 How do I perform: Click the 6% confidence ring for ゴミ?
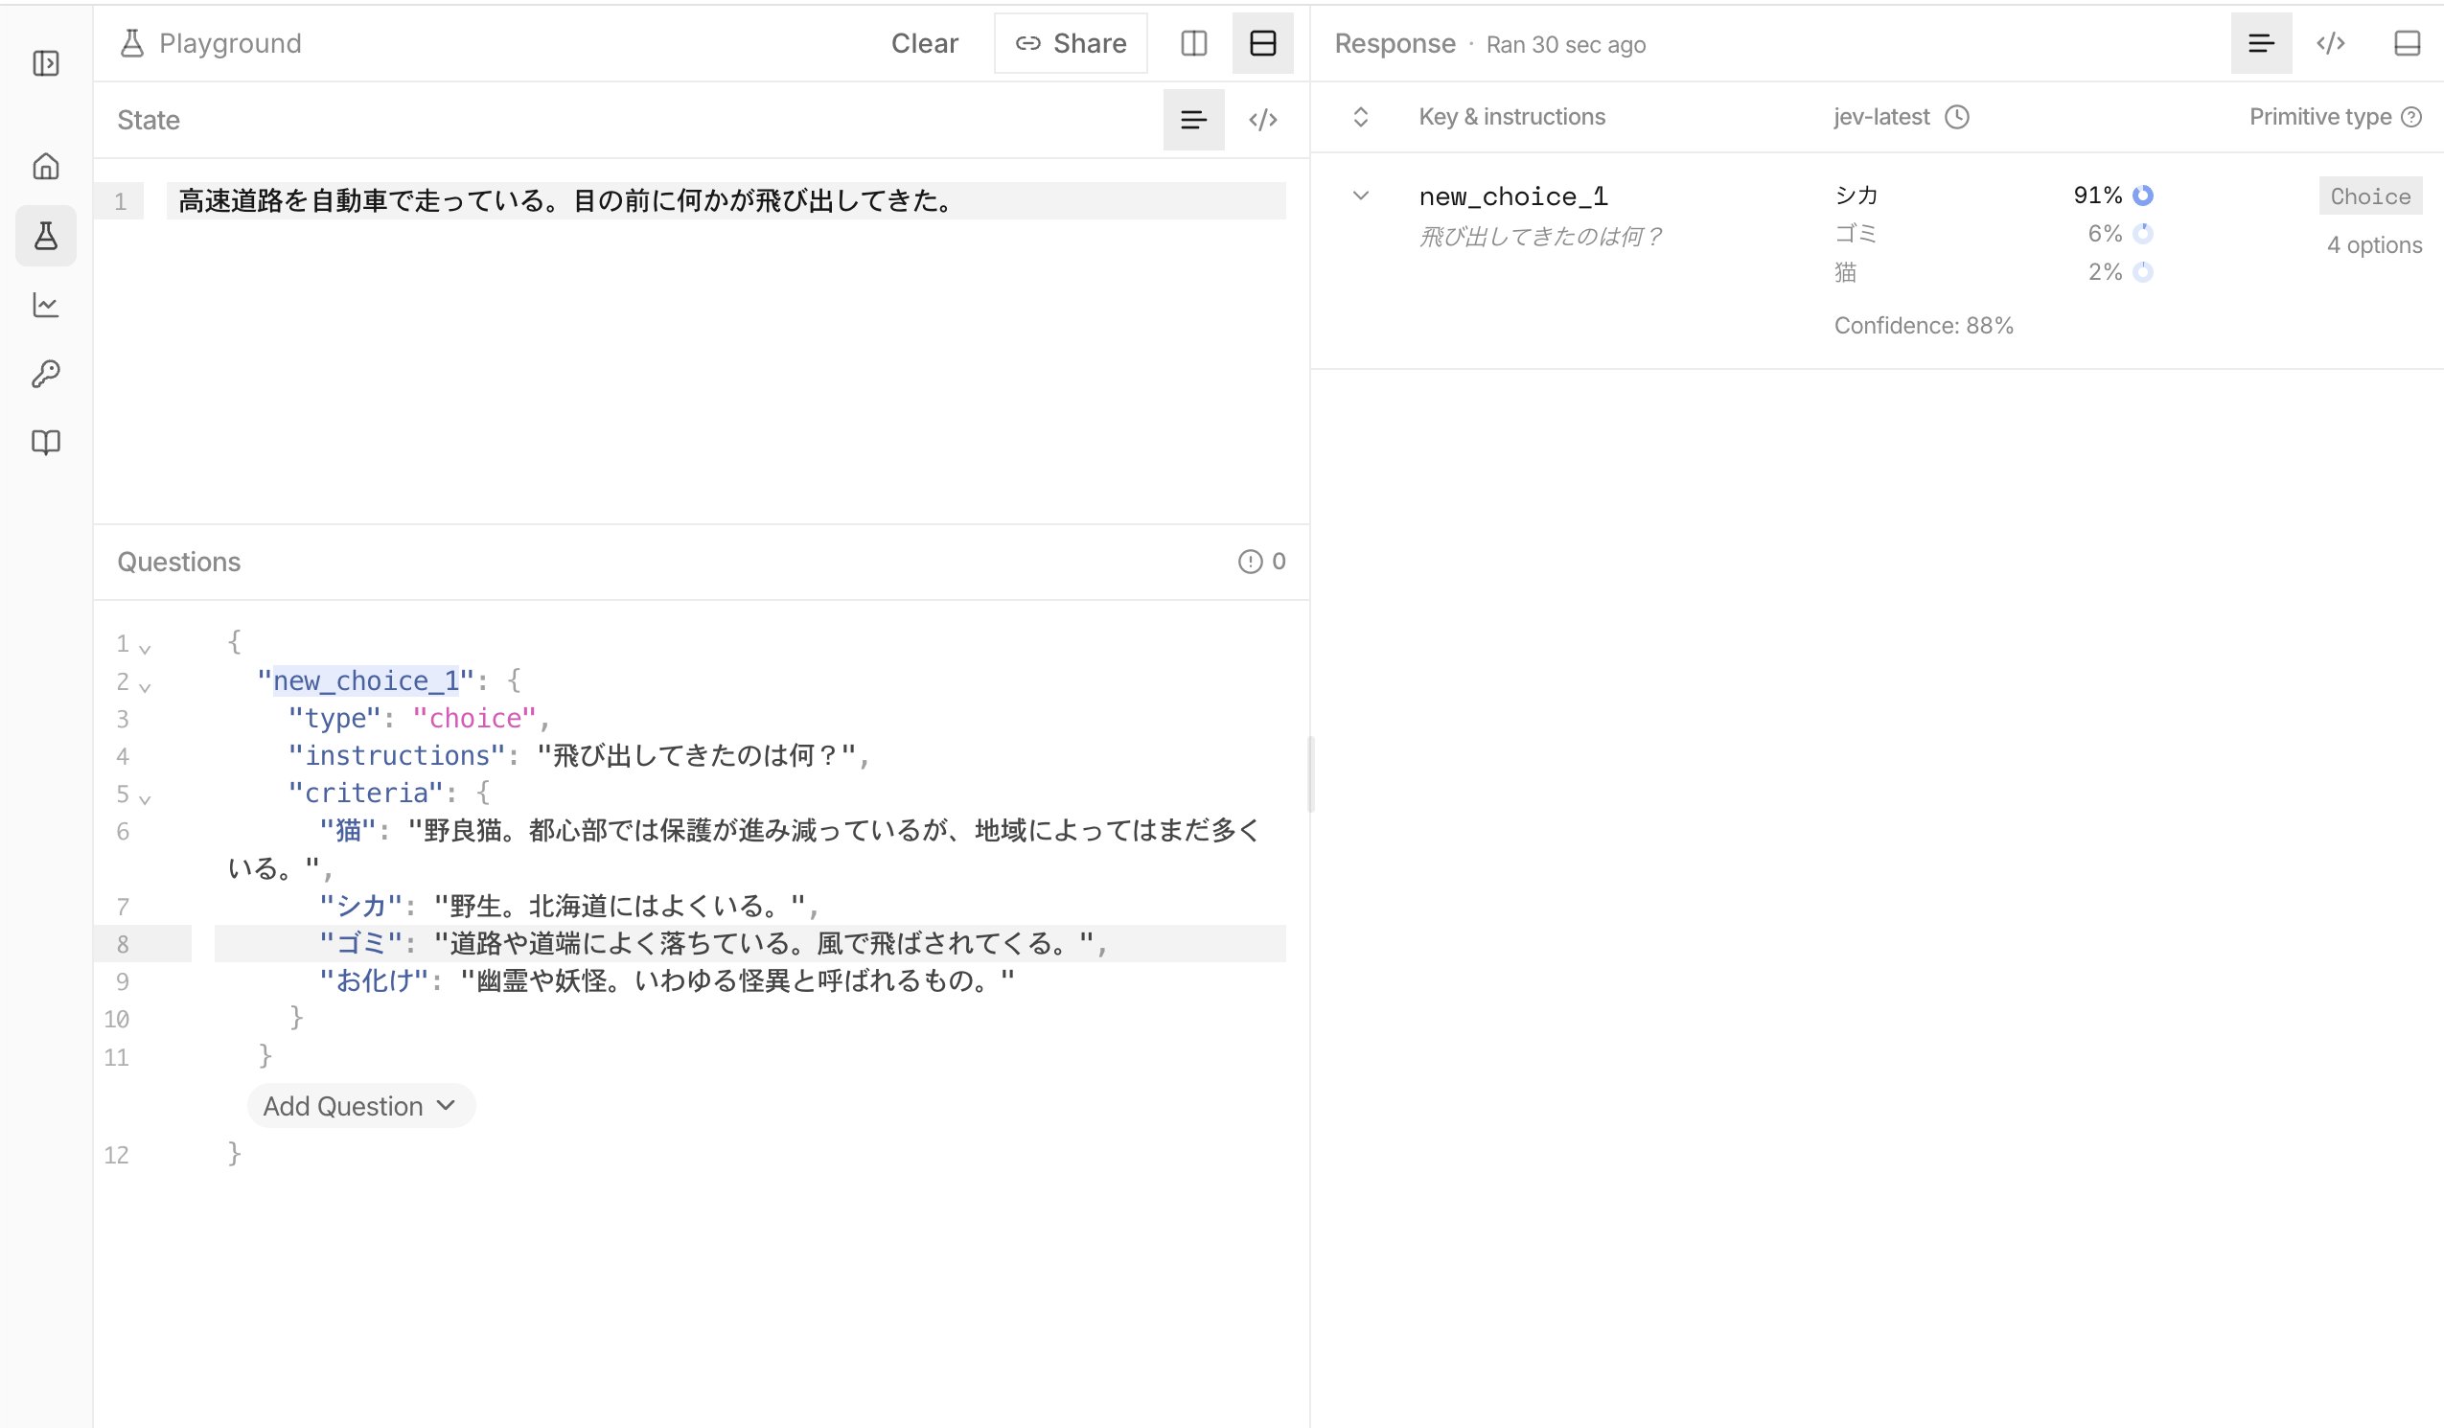coord(2142,234)
